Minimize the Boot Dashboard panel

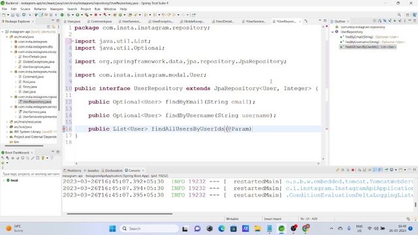pos(52,152)
